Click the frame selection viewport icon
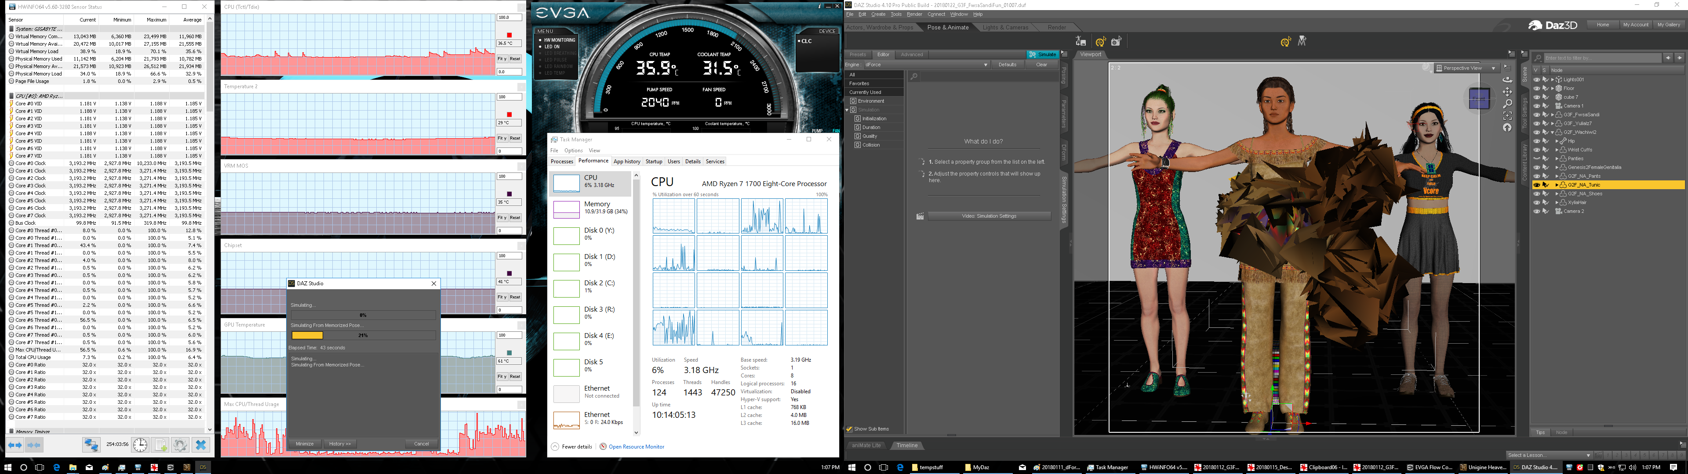This screenshot has width=1688, height=474. pos(1507,116)
